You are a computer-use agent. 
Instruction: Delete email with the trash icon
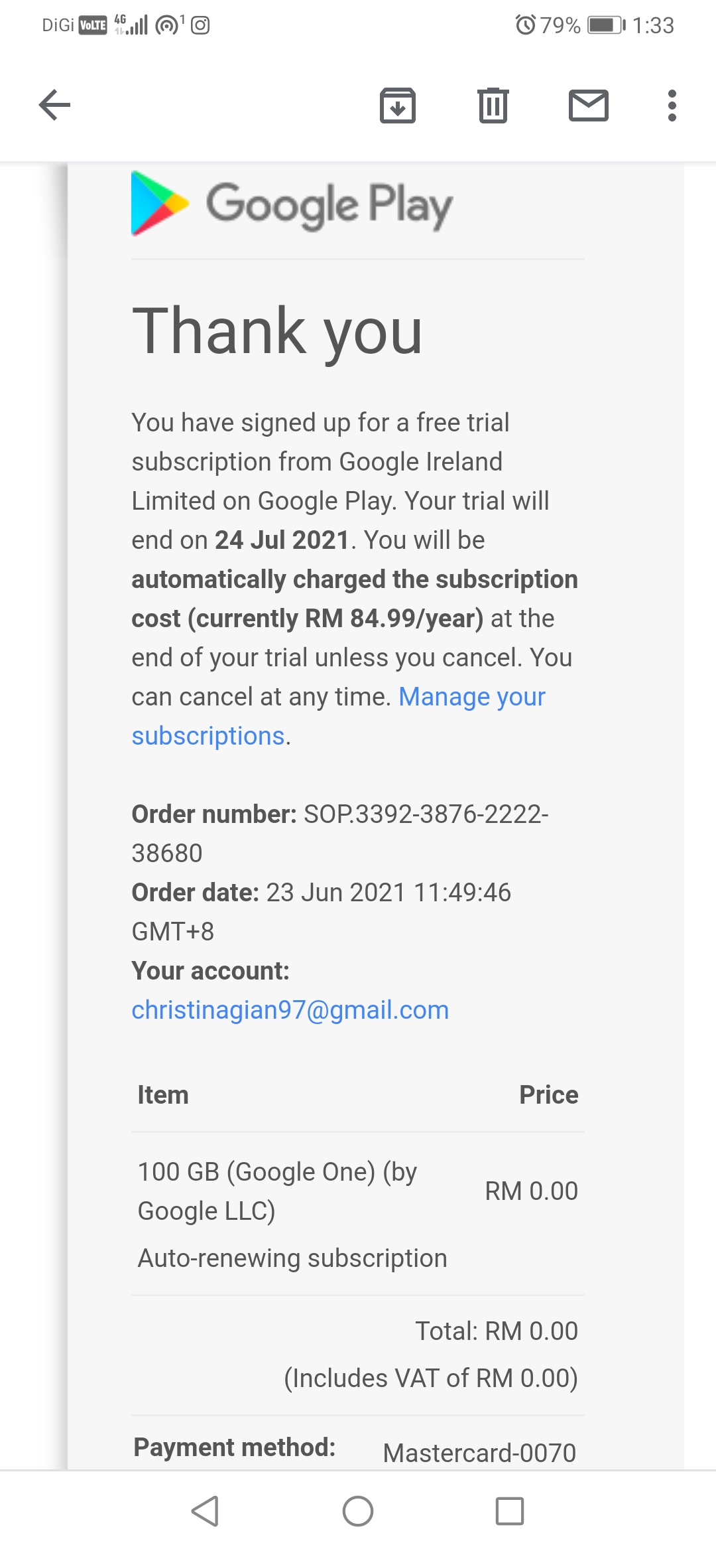click(x=493, y=105)
